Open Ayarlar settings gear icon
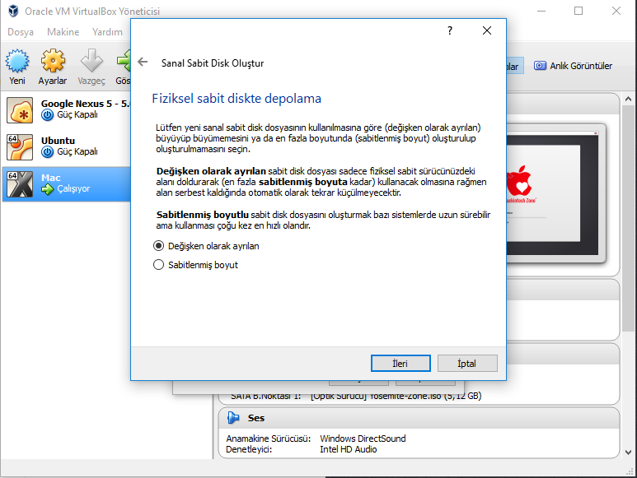The height and width of the screenshot is (478, 637). coord(53,61)
